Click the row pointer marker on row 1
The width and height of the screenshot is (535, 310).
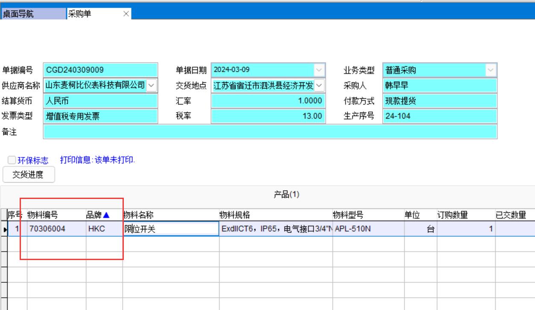click(x=5, y=229)
